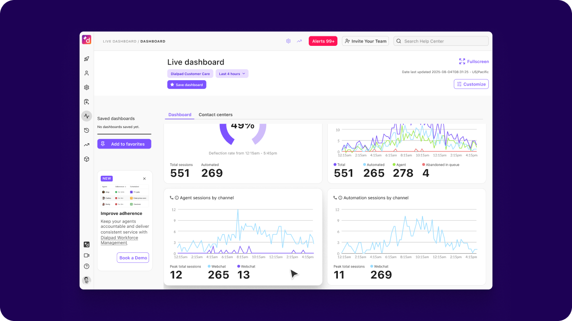The width and height of the screenshot is (572, 321).
Task: Click the 49% deflection donut chart
Action: 243,134
